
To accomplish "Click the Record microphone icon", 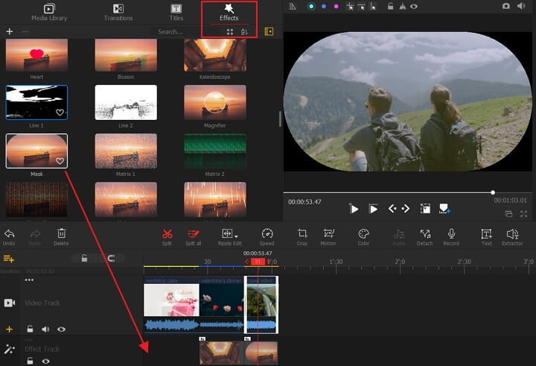I will pos(451,234).
